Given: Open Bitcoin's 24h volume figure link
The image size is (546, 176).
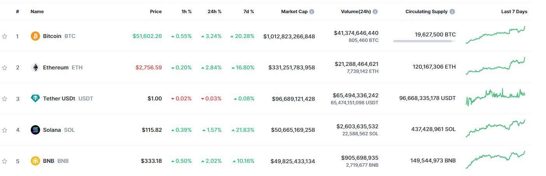Looking at the screenshot, I should pos(356,33).
